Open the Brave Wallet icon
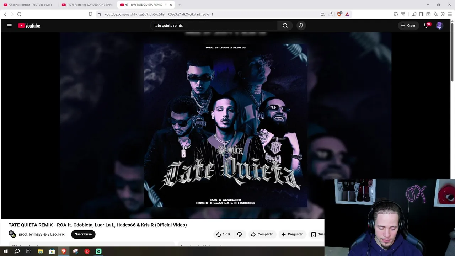 click(x=428, y=14)
